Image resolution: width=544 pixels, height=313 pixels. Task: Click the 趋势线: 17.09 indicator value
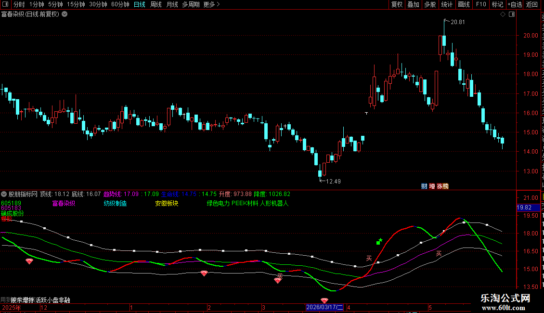tap(121, 194)
